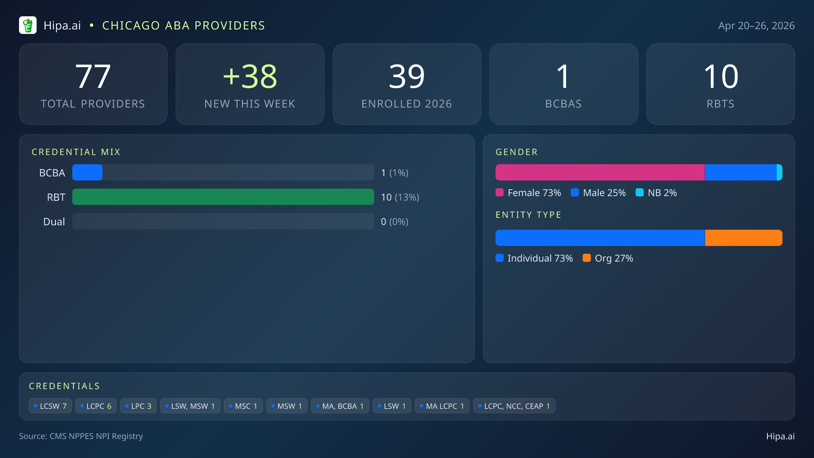
Task: Select the LCPC 6 credential chip
Action: tap(96, 406)
